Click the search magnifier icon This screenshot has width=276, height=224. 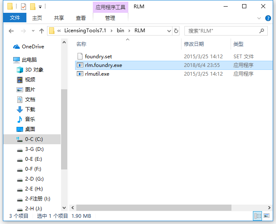pyautogui.click(x=262, y=31)
